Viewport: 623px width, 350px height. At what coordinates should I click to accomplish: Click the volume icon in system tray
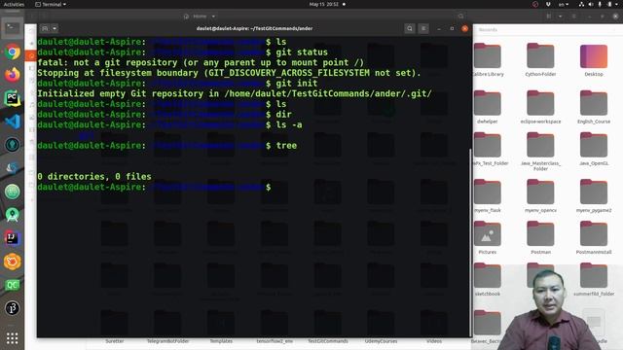[591, 4]
